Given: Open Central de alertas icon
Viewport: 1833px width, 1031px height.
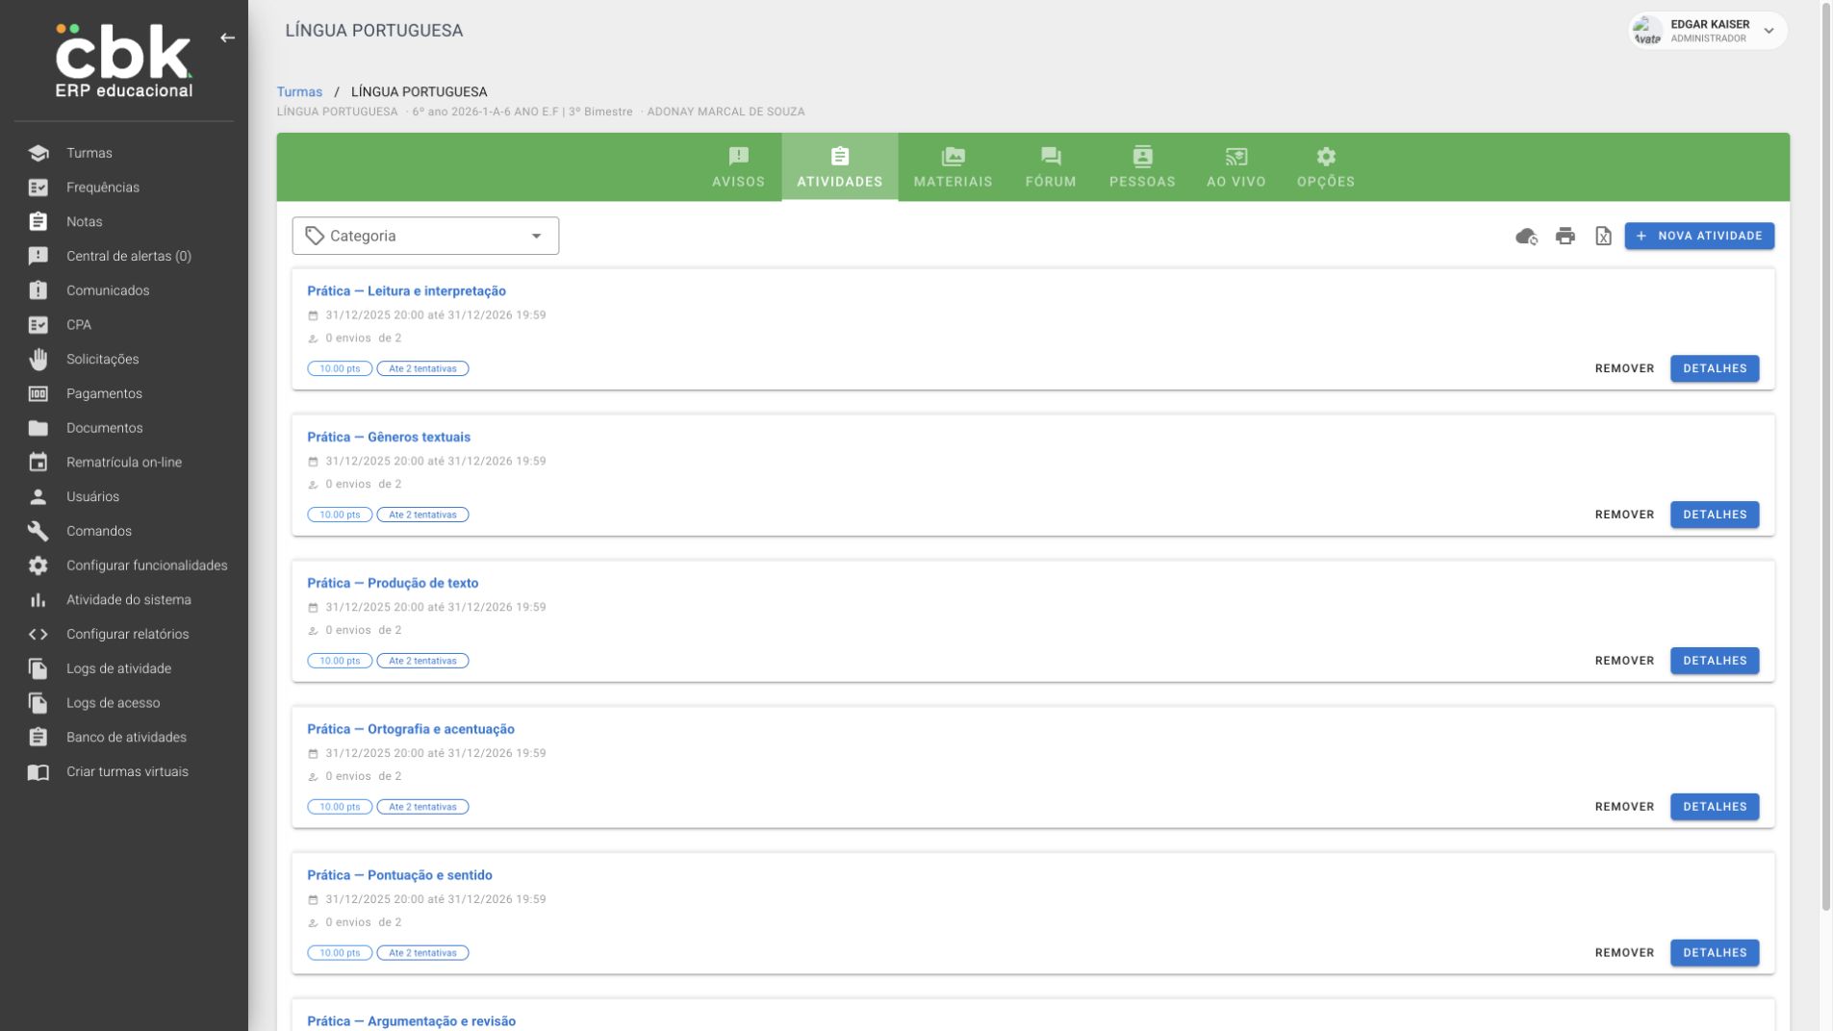Looking at the screenshot, I should tap(38, 256).
